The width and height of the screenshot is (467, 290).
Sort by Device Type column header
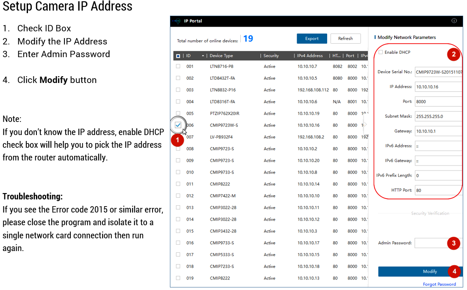click(221, 56)
